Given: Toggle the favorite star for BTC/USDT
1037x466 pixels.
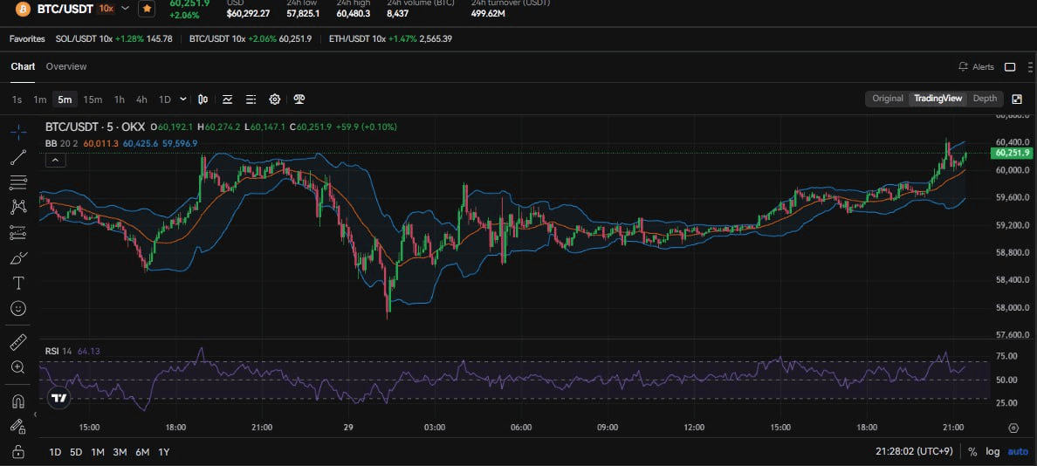Looking at the screenshot, I should [x=147, y=9].
